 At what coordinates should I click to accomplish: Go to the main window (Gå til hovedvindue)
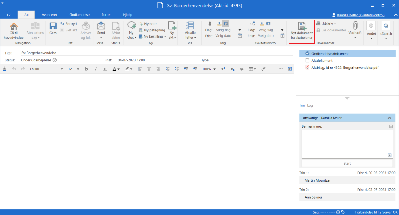click(14, 31)
